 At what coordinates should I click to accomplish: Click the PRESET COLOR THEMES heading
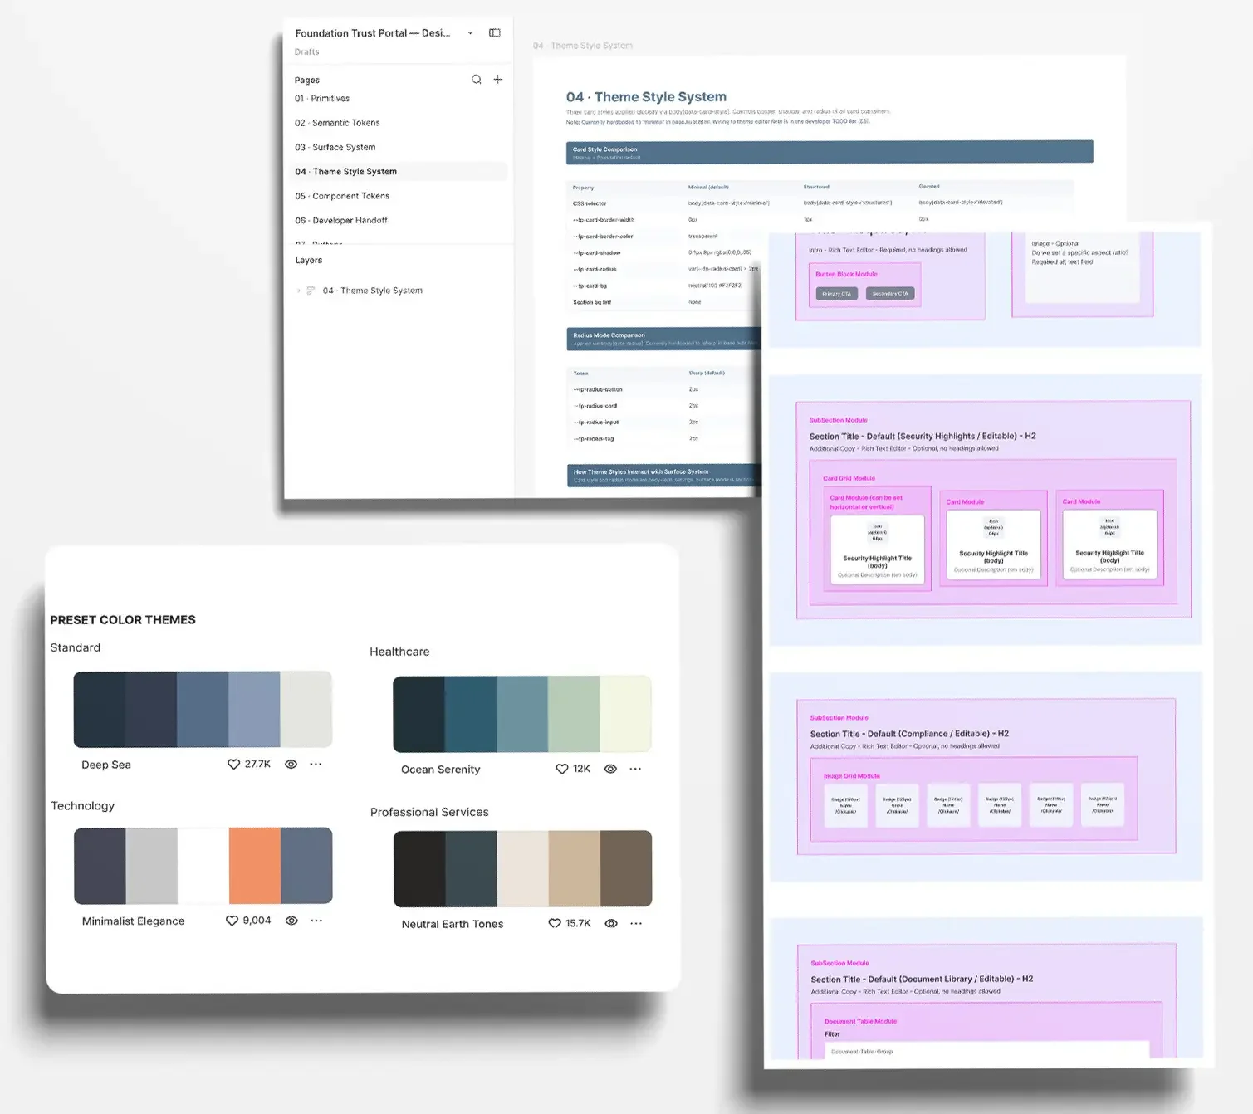123,620
